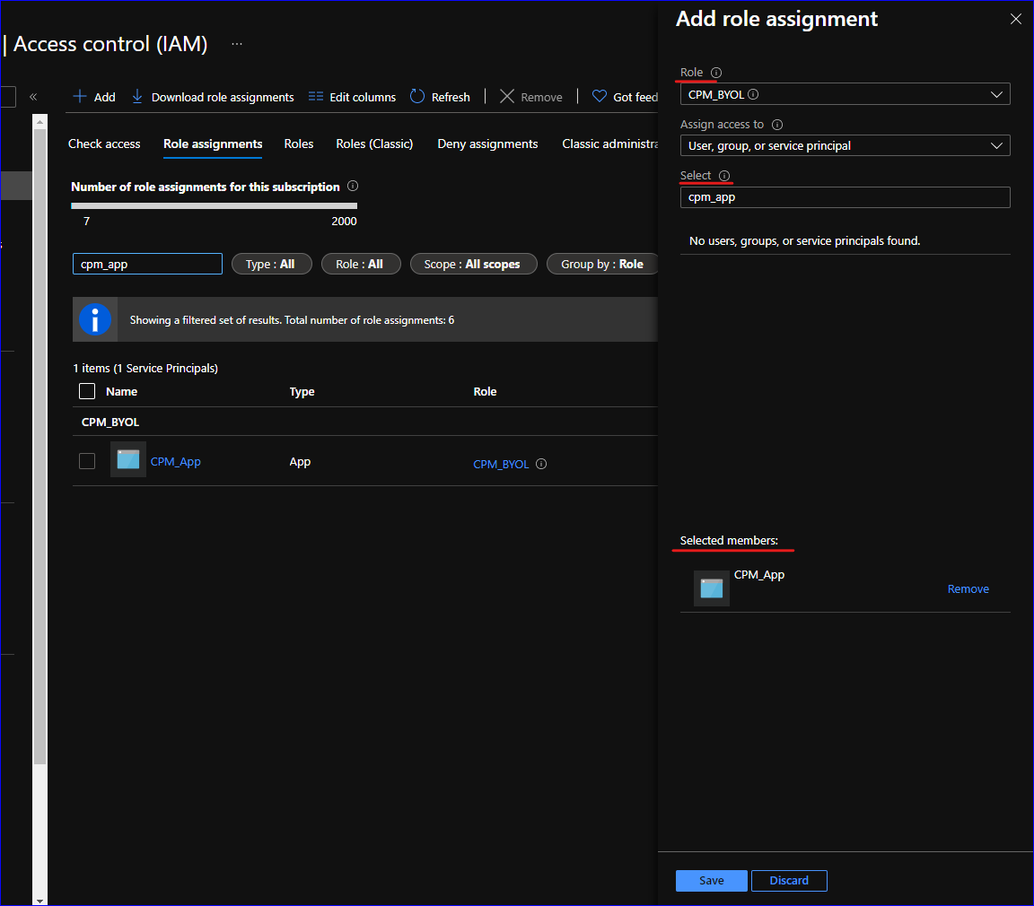Collapse the left sidebar with double chevron

coord(33,97)
